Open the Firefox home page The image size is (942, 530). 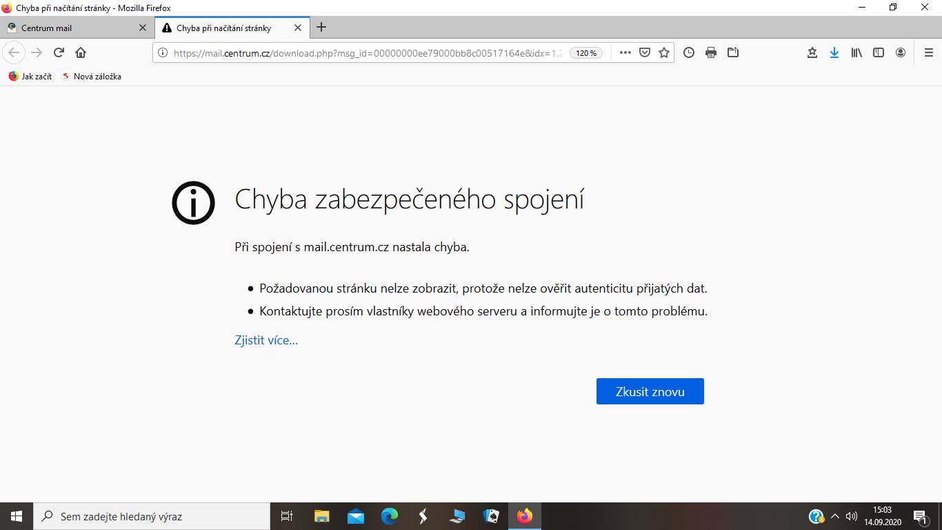click(x=81, y=52)
